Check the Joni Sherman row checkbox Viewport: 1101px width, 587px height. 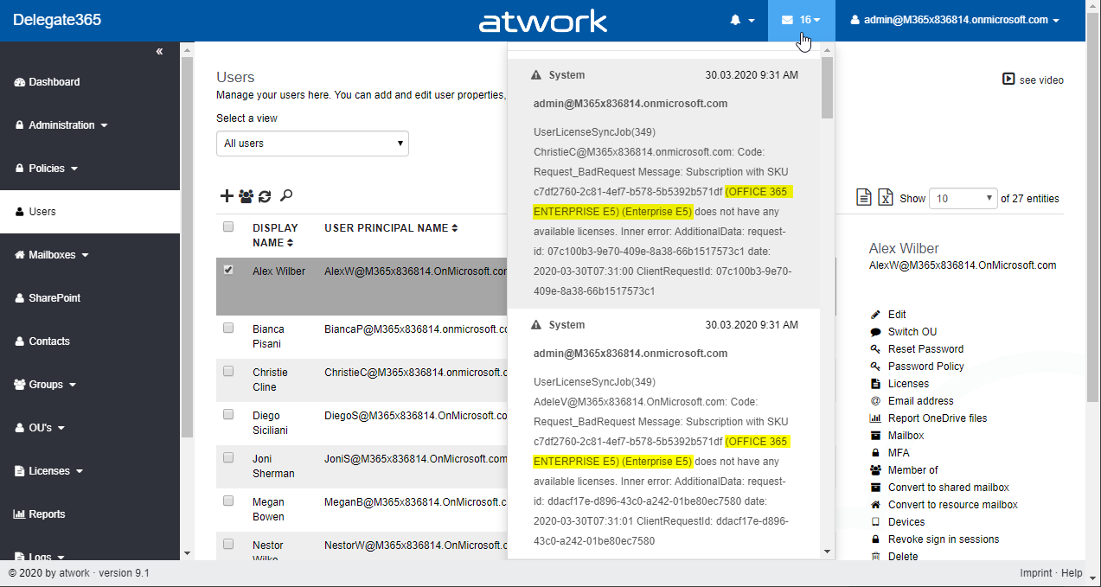228,457
